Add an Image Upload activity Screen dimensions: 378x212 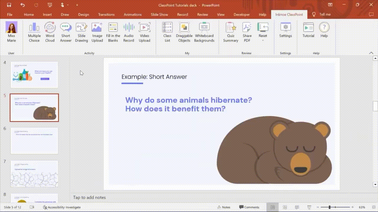[x=97, y=32]
